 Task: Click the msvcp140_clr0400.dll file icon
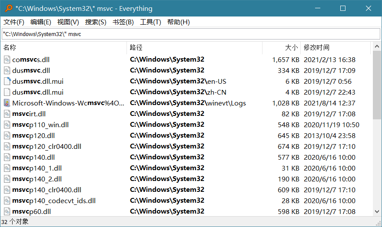tap(7, 190)
